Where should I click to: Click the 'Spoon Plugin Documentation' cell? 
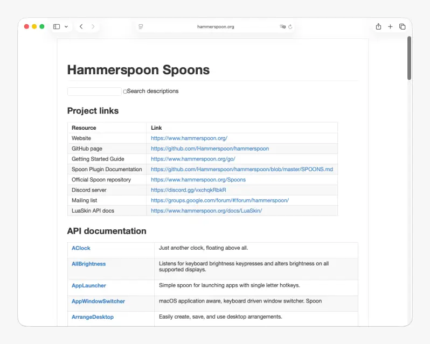[107, 169]
